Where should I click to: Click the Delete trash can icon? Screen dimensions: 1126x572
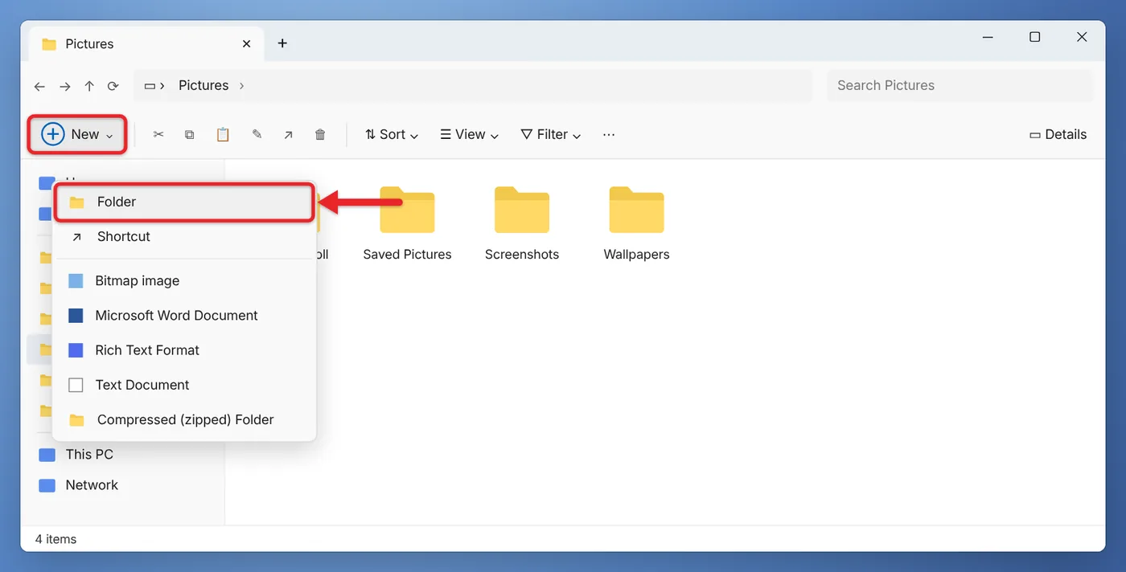pos(320,135)
